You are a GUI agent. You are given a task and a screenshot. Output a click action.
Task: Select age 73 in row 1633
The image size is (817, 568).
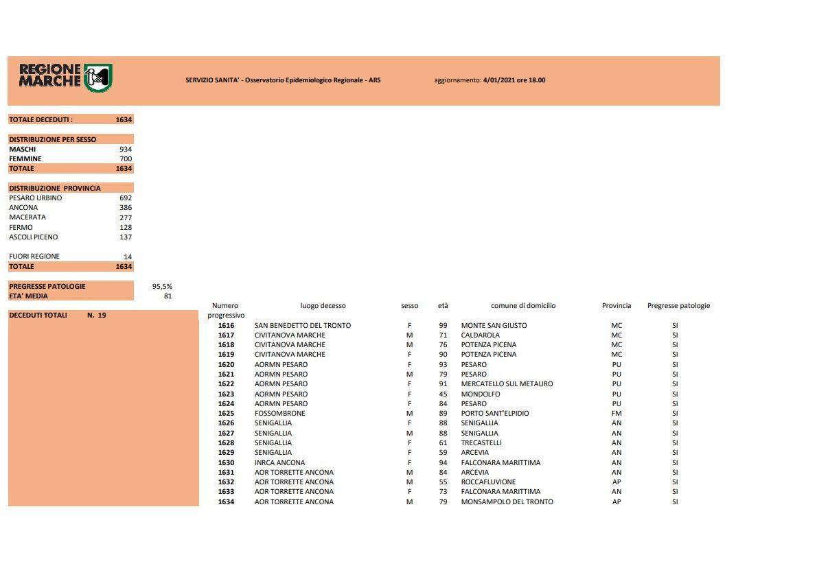(x=443, y=491)
